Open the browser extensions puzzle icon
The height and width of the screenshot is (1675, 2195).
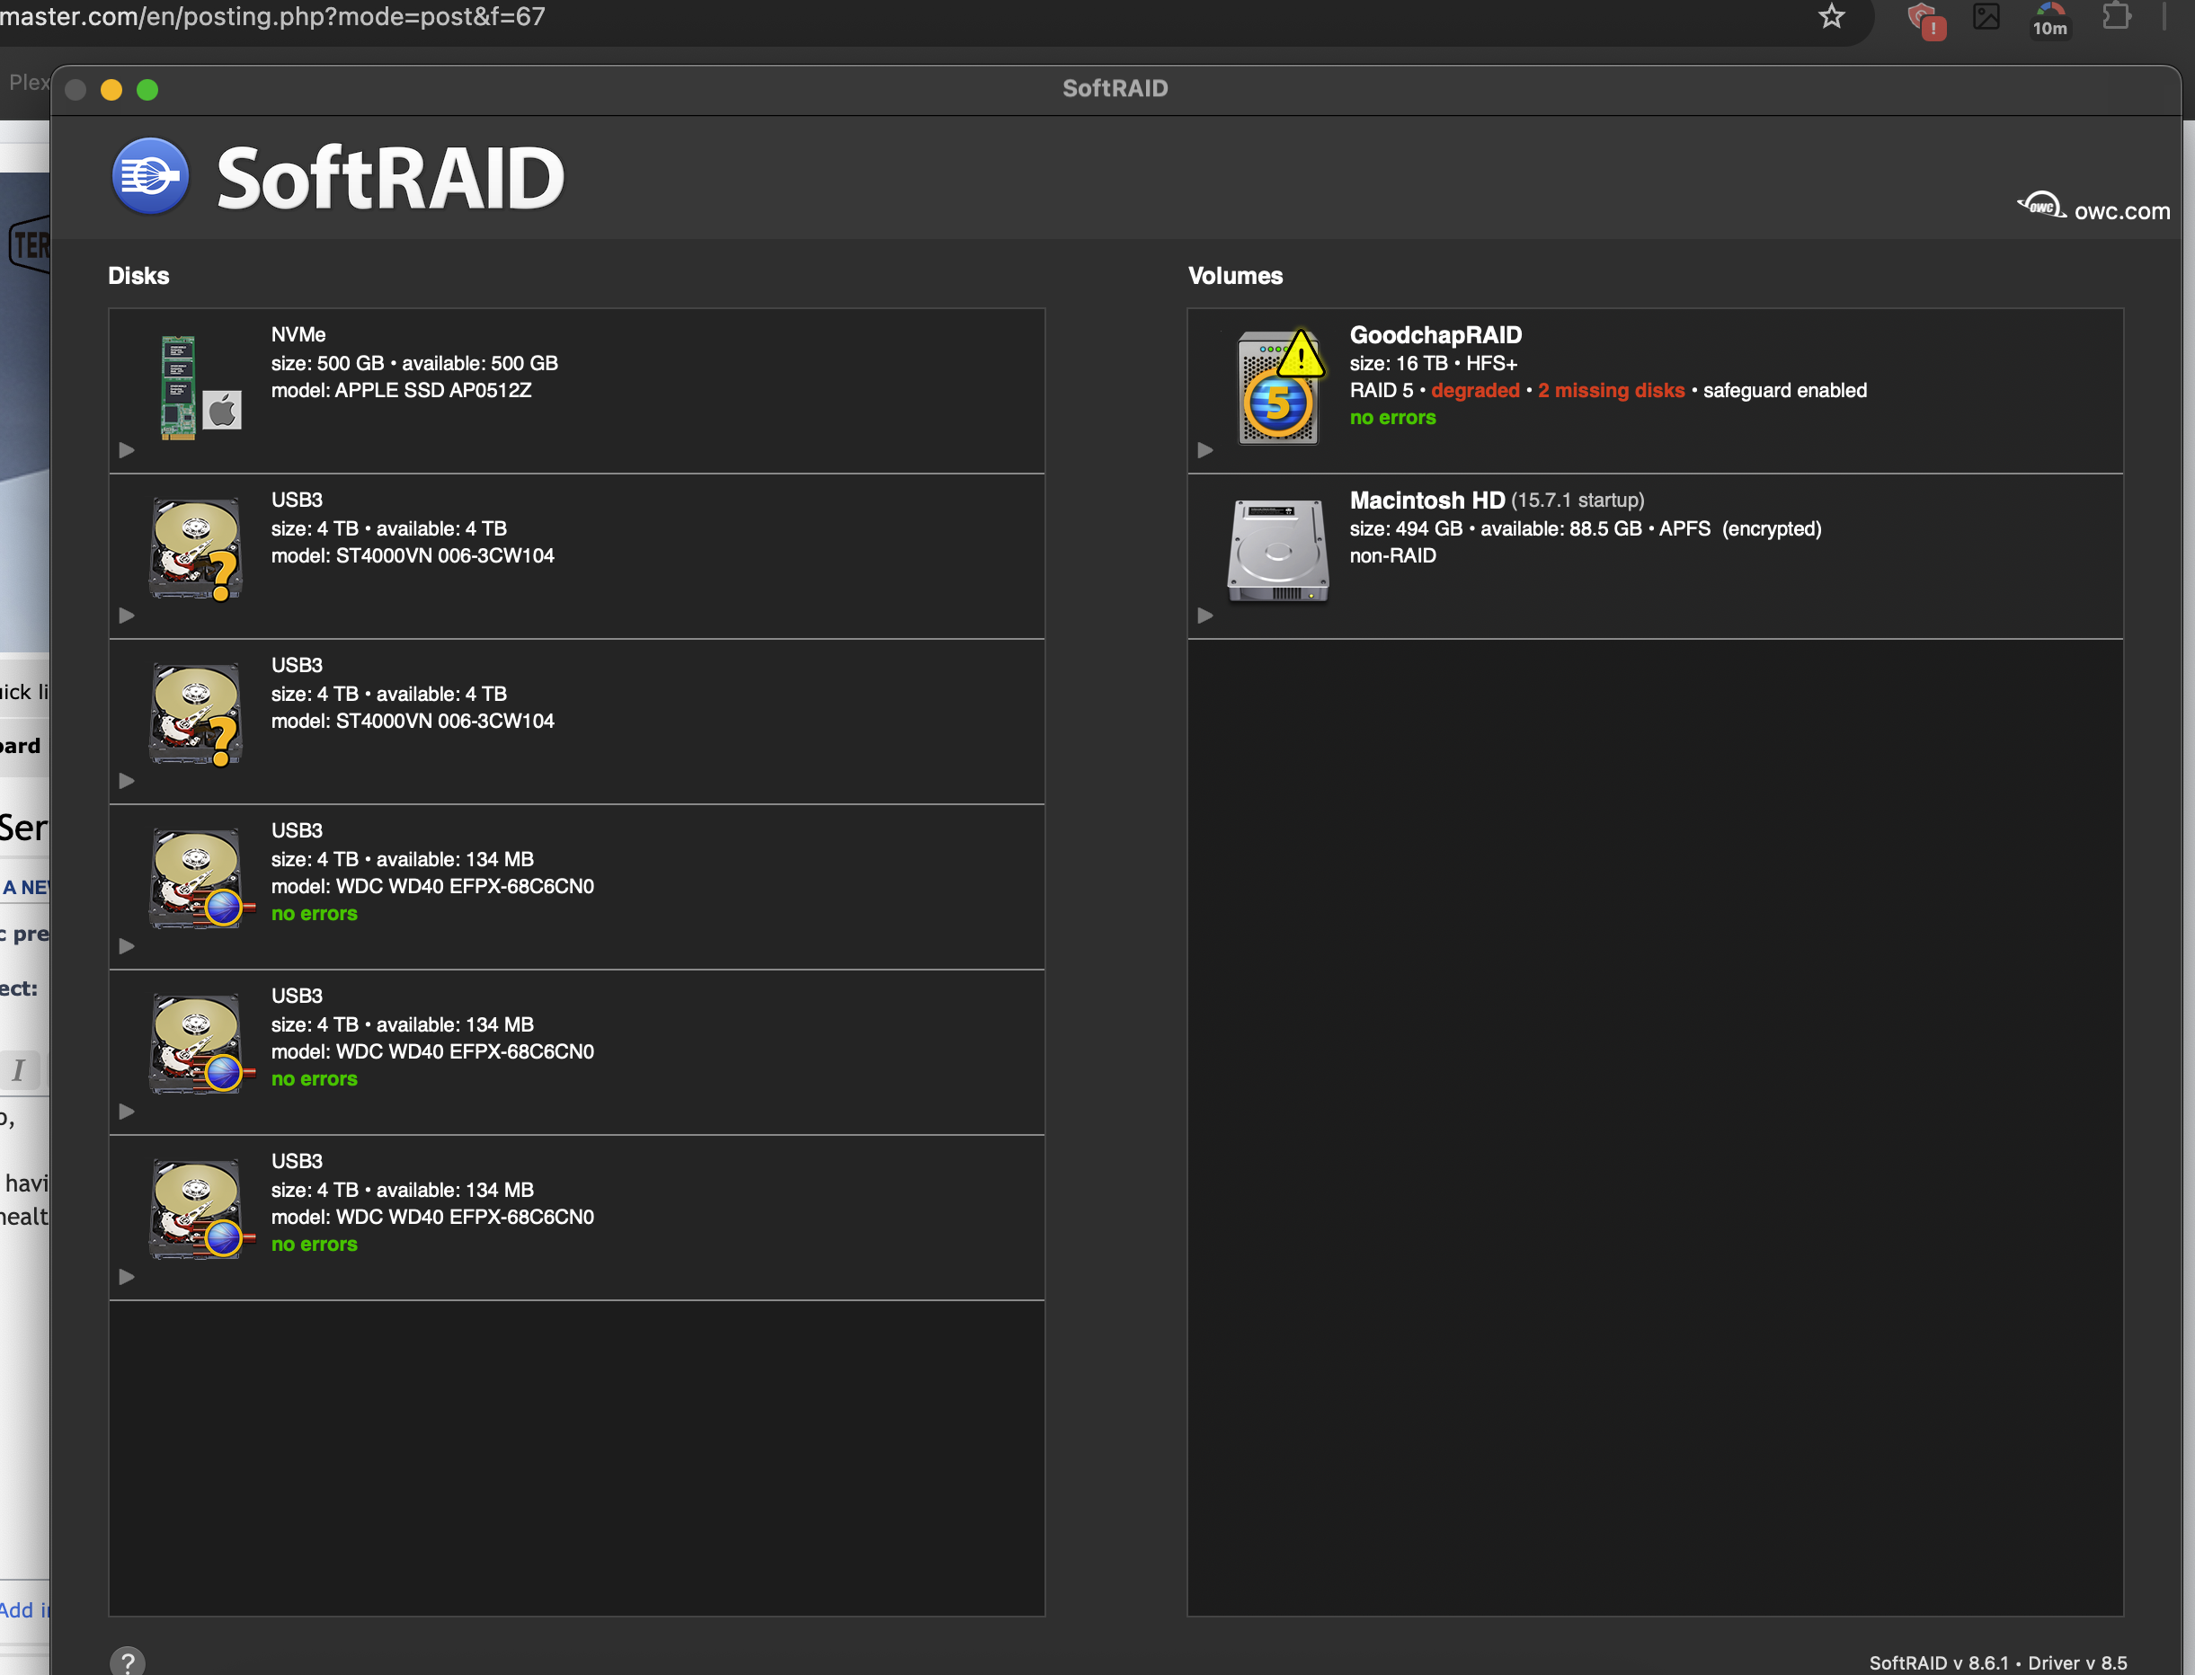2116,17
